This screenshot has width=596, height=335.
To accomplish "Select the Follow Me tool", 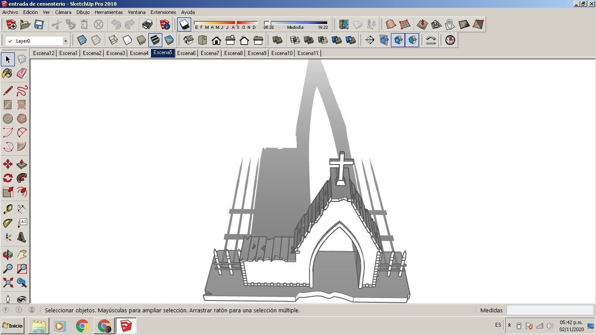I will 21,178.
